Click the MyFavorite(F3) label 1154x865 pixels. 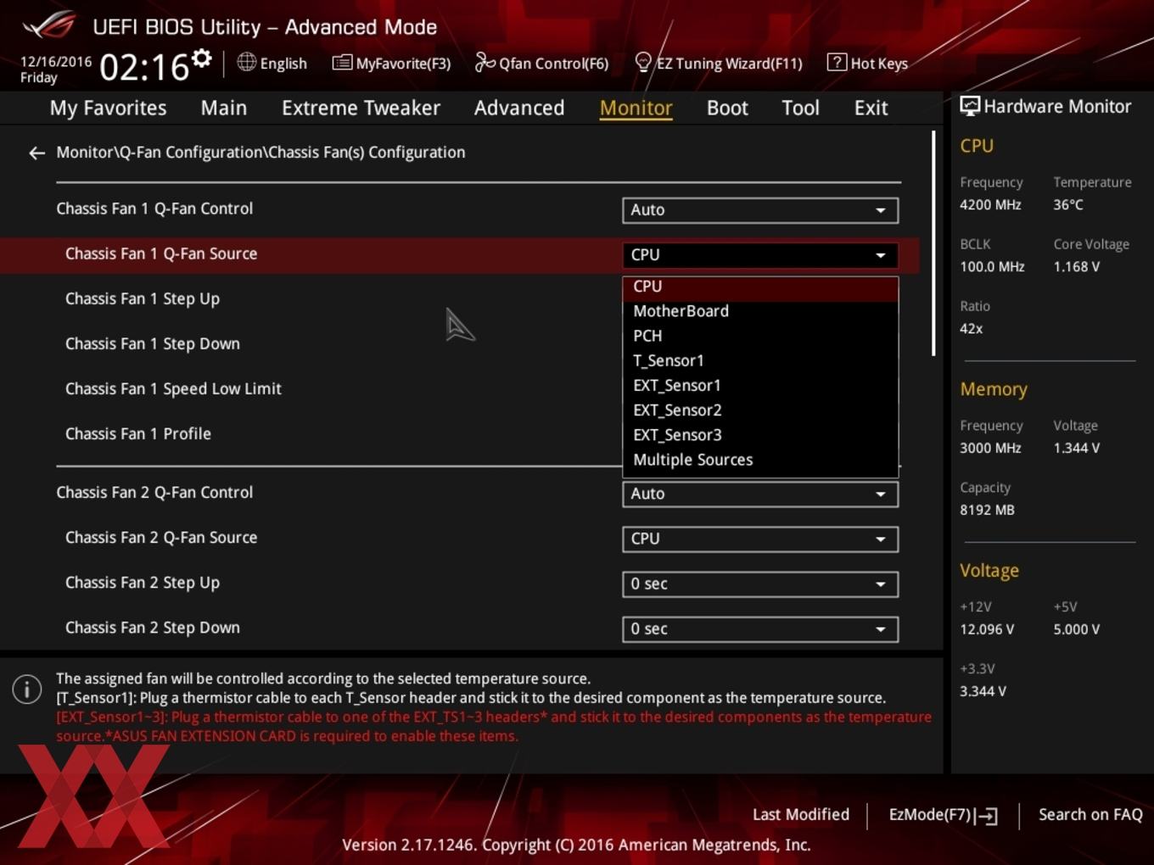tap(403, 64)
